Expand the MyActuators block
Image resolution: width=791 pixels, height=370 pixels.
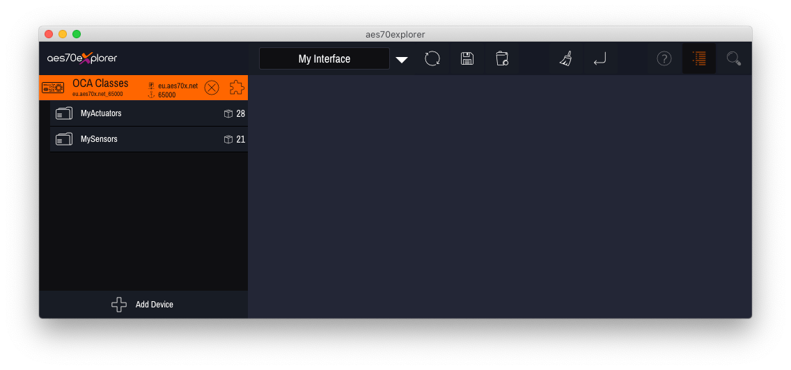coord(101,113)
